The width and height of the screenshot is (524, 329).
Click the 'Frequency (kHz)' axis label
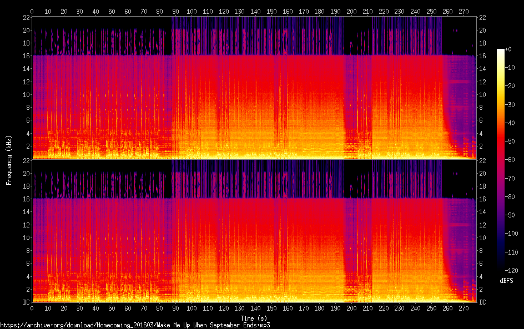(x=9, y=159)
